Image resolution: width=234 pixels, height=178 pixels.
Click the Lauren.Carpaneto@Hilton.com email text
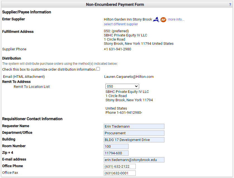(x=129, y=77)
